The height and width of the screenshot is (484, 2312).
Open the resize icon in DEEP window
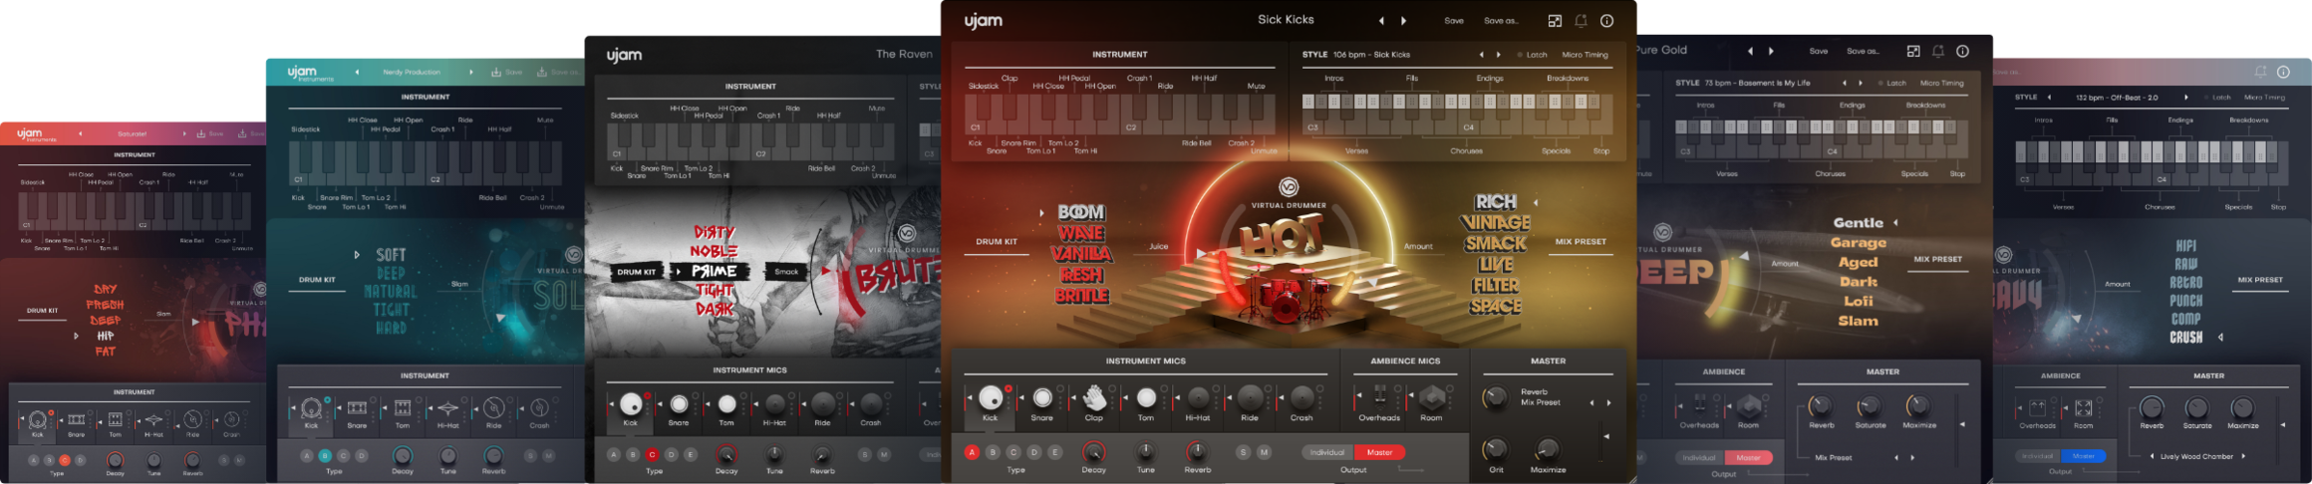1913,51
